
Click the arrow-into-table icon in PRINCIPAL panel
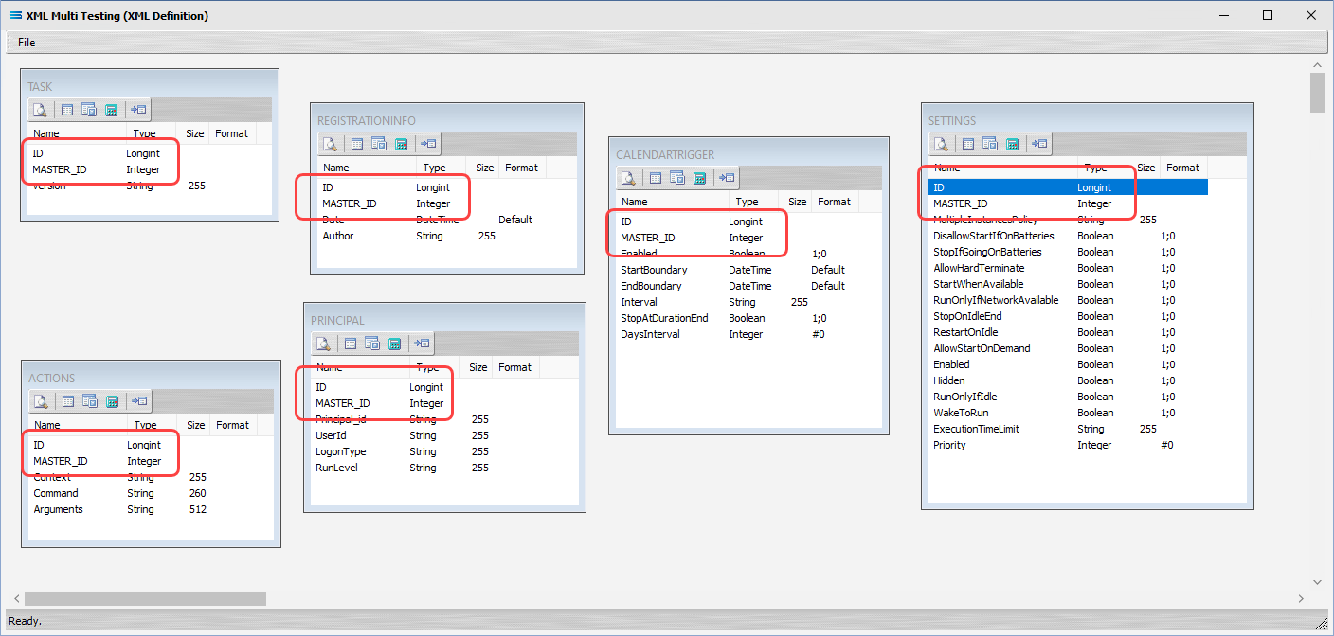pyautogui.click(x=422, y=344)
